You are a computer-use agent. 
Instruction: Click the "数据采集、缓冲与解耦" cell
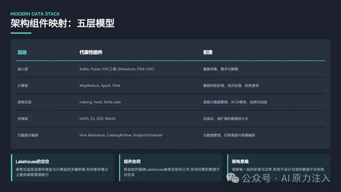click(220, 69)
